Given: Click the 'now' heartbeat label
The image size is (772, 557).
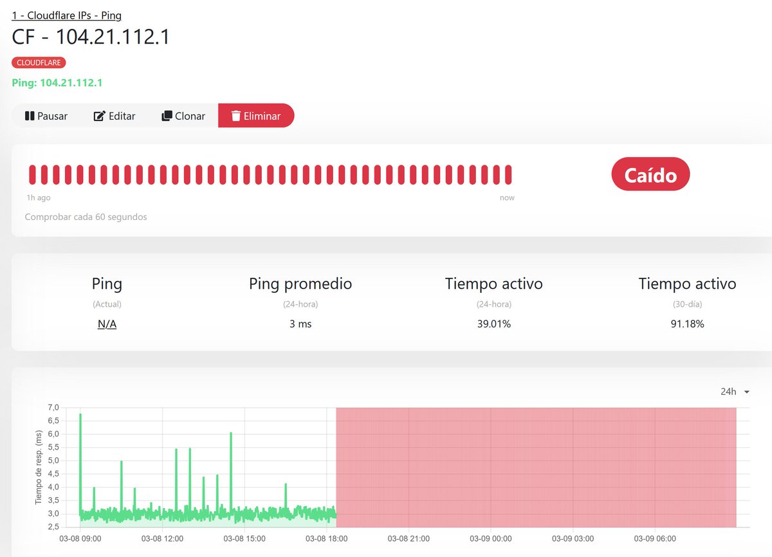Looking at the screenshot, I should (x=507, y=197).
